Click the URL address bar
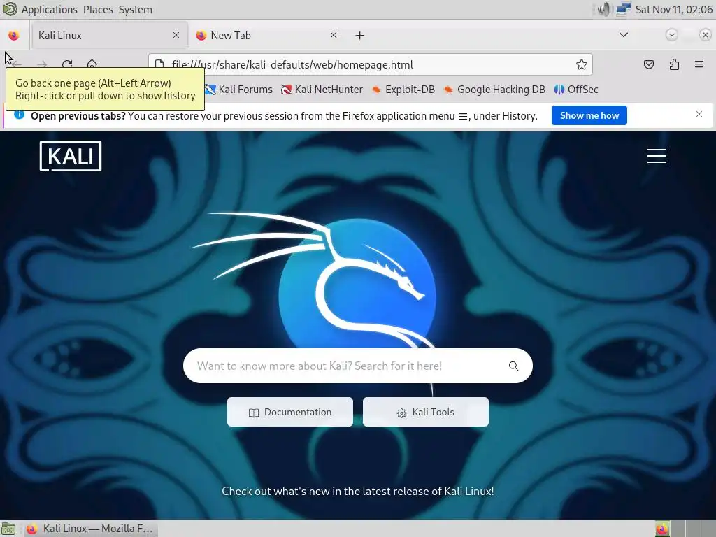The height and width of the screenshot is (537, 716). pos(371,64)
